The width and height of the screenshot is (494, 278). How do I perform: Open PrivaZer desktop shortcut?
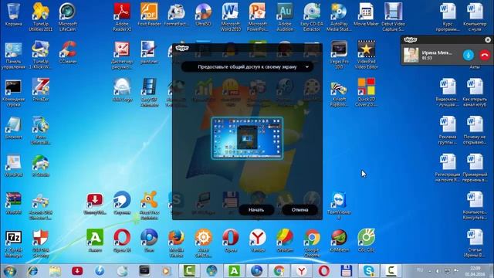[x=41, y=90]
